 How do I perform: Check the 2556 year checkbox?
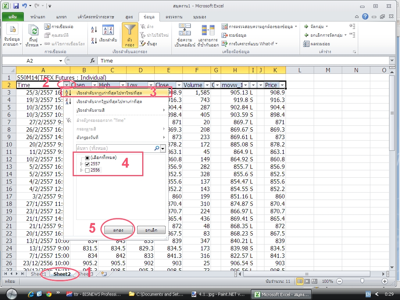(87, 170)
